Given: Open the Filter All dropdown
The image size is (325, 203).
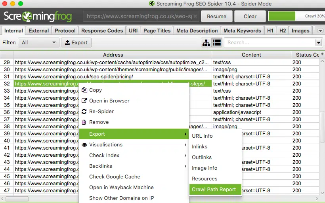Looking at the screenshot, I should coord(38,43).
